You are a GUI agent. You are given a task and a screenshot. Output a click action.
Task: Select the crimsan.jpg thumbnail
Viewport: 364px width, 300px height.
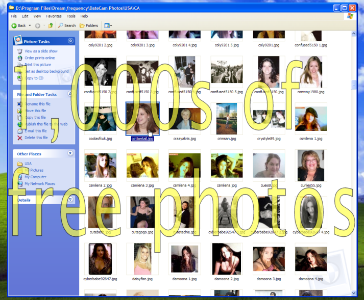tap(227, 119)
